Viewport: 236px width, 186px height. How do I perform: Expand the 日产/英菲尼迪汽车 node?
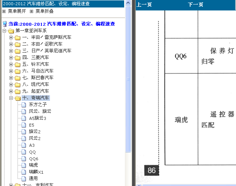tap(11, 51)
